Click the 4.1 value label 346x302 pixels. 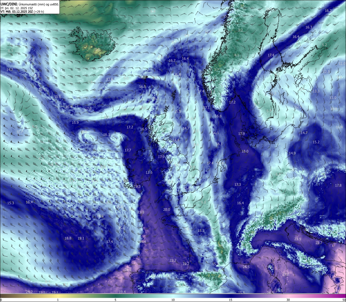pos(237,55)
